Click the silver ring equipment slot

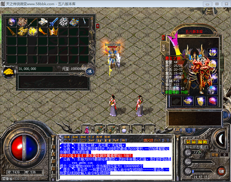pyautogui.click(x=212, y=90)
